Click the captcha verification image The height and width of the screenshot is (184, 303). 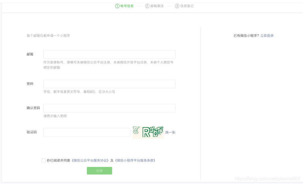[148, 132]
